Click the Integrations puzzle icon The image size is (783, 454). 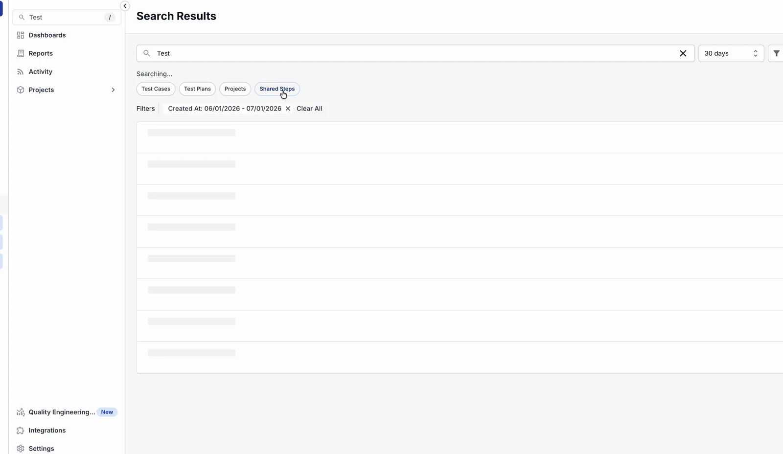click(x=21, y=431)
